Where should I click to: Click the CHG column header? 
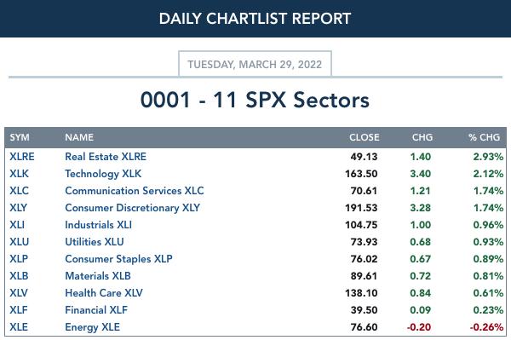(x=422, y=137)
